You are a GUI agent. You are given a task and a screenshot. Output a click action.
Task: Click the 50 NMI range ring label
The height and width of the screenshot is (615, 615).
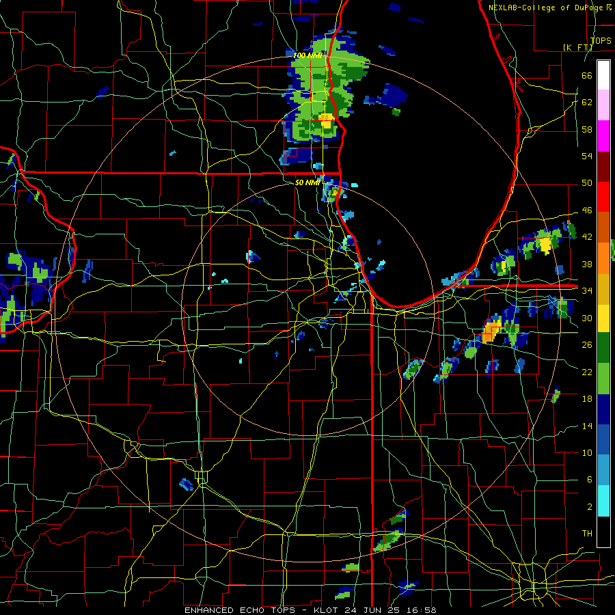point(307,182)
